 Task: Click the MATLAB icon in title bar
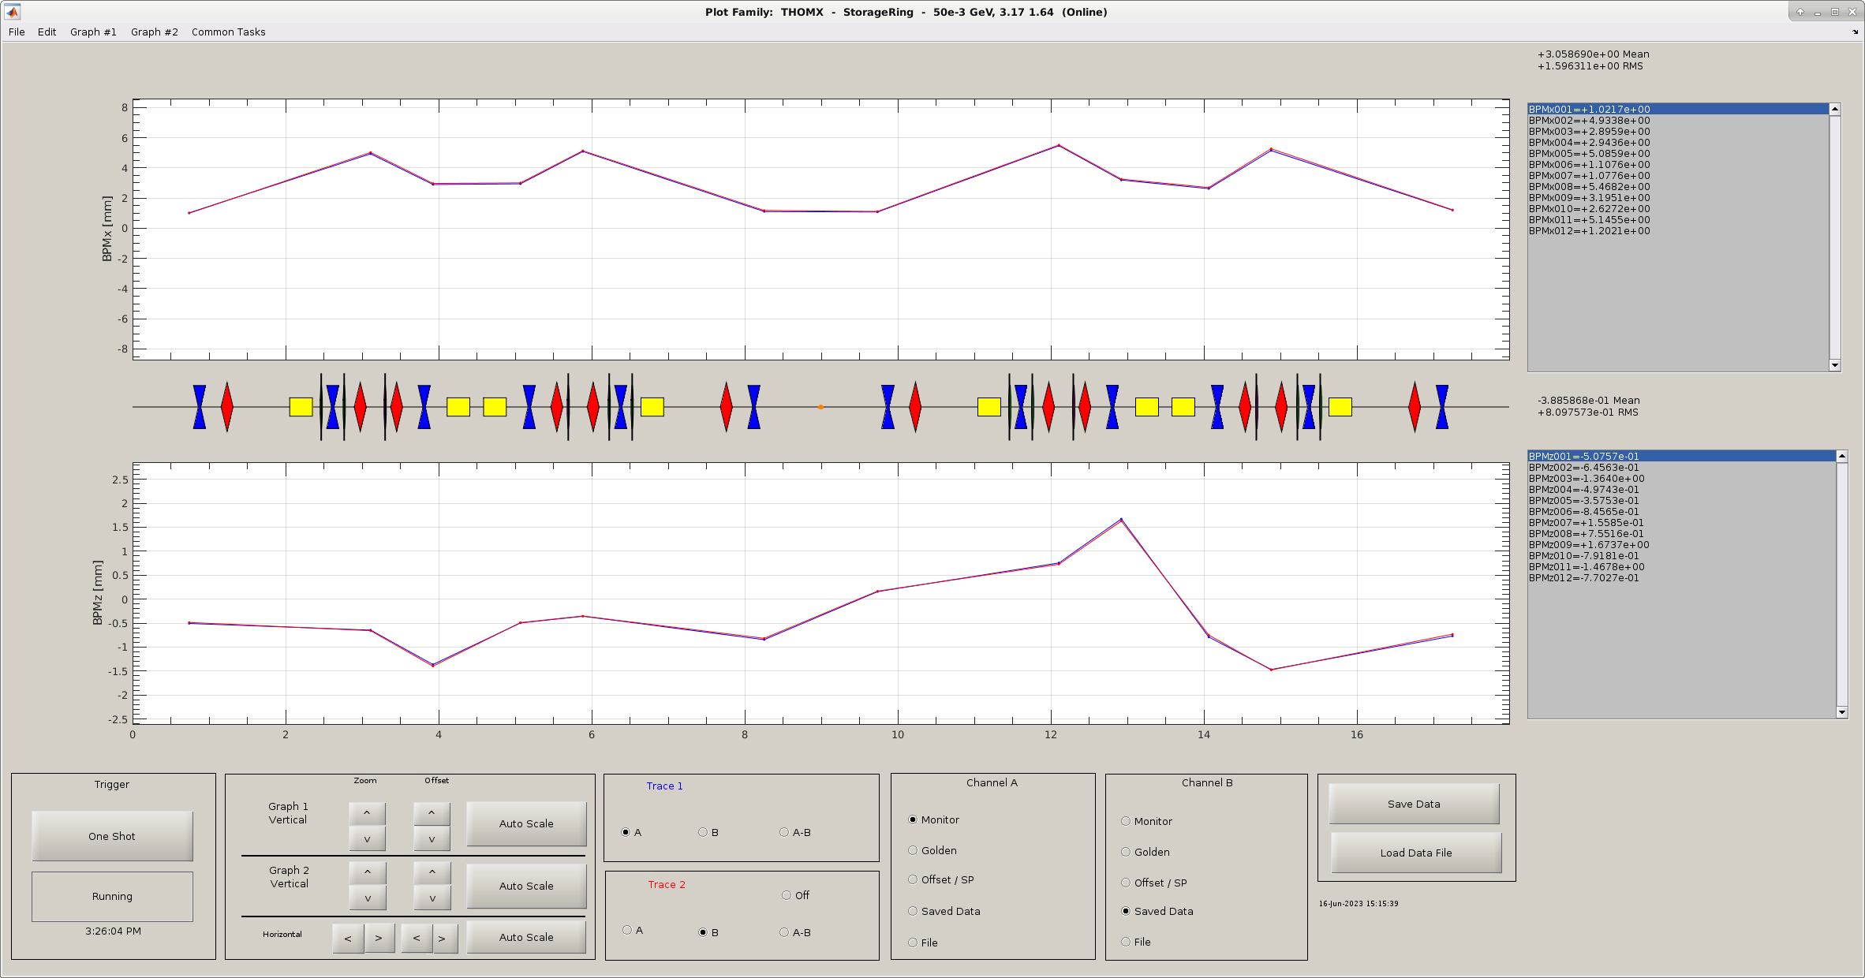[12, 12]
